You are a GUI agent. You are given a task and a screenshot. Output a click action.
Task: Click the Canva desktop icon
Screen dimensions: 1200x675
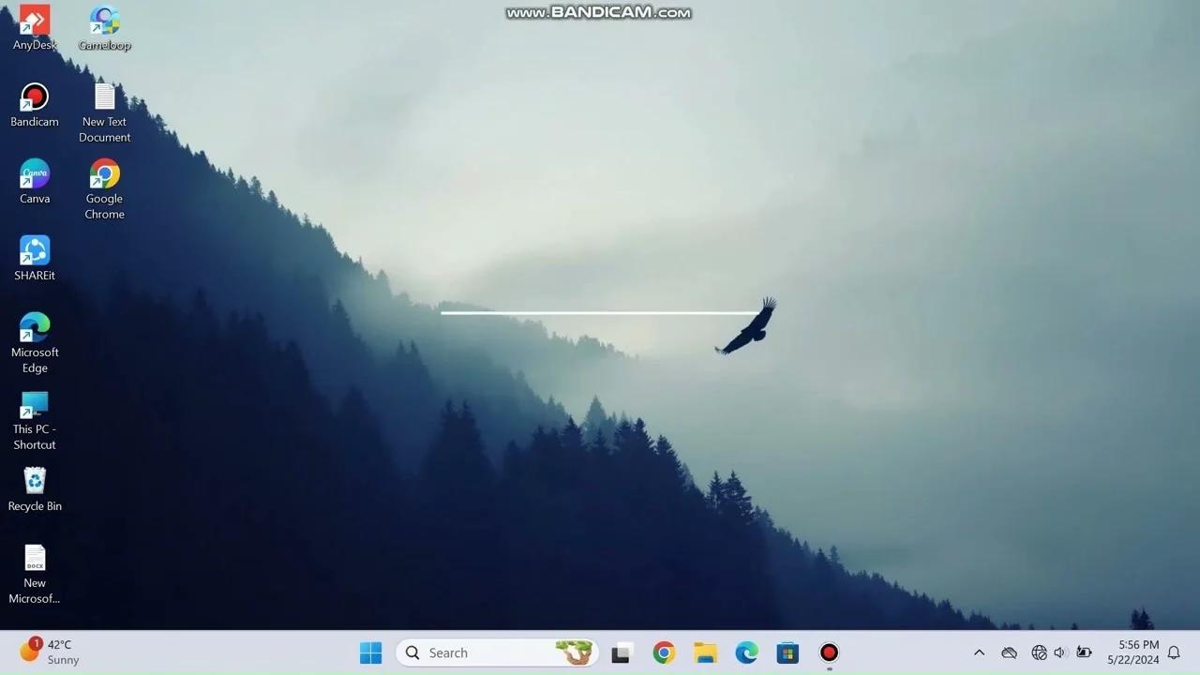[35, 174]
